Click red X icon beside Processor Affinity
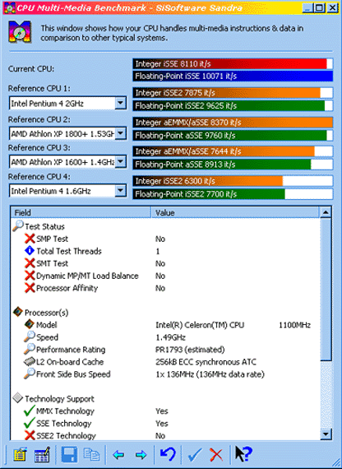342x469 pixels. 30,288
